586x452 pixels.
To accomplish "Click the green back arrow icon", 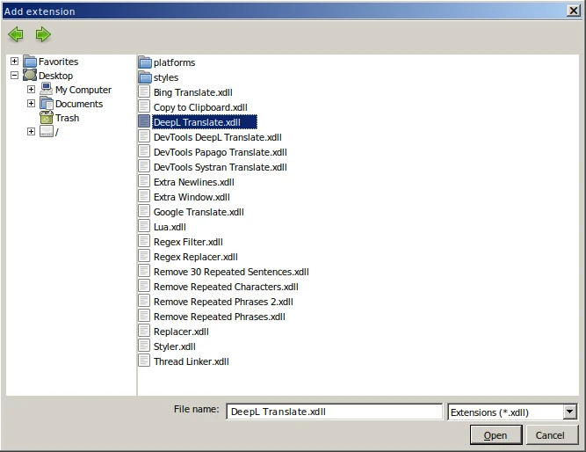I will pos(16,35).
